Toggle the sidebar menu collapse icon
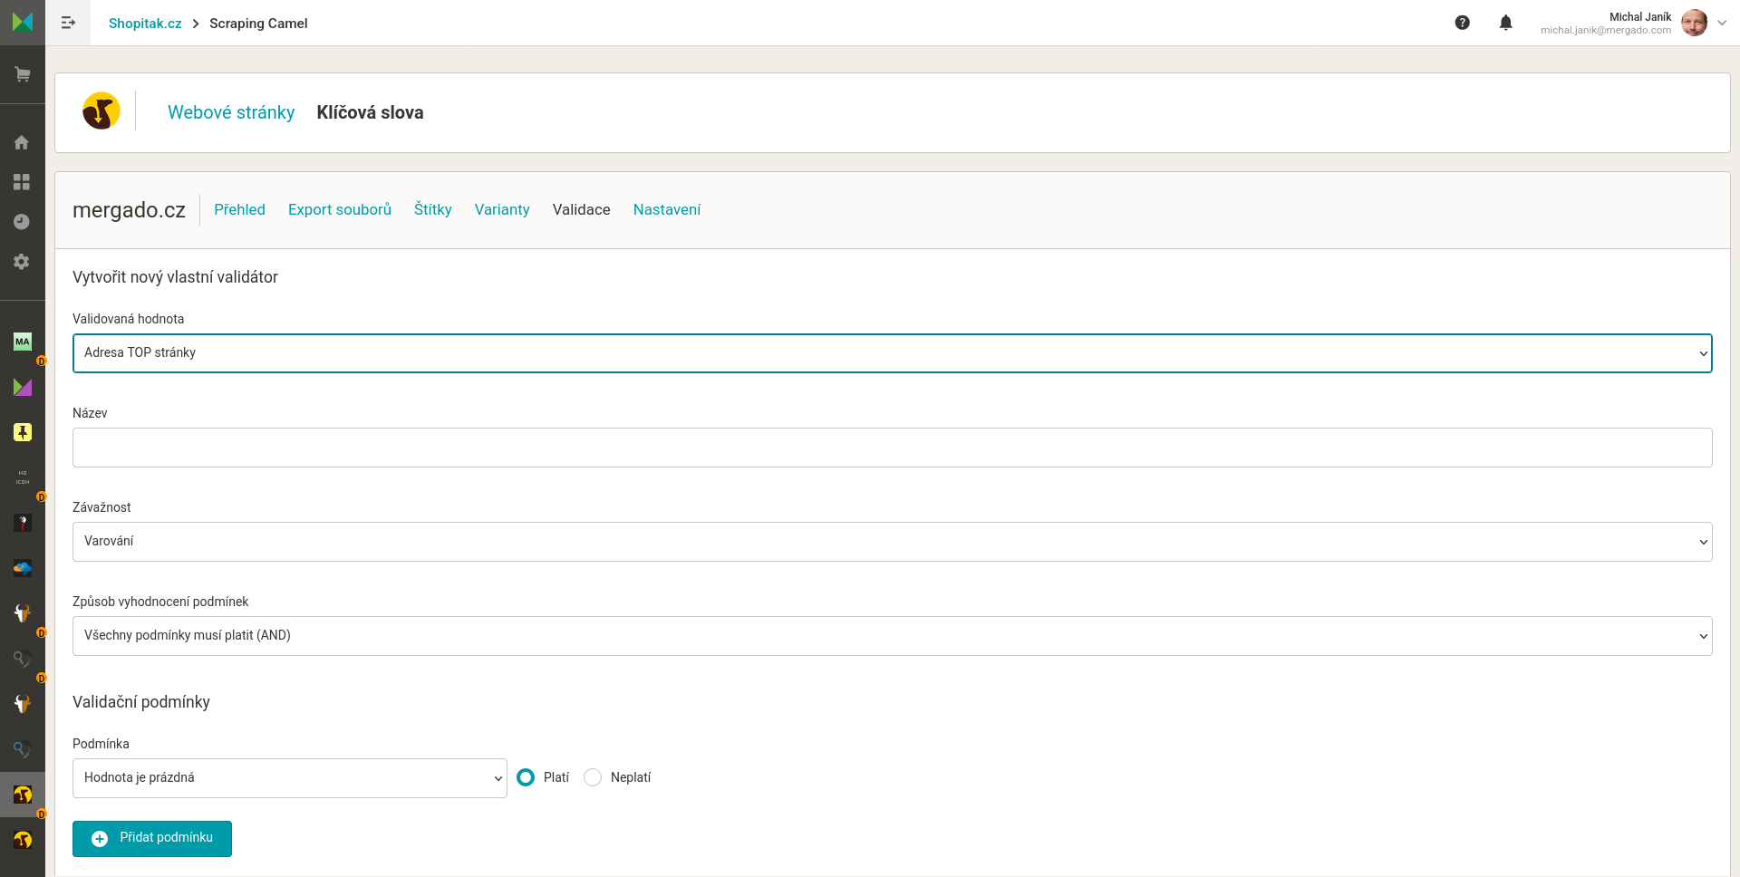This screenshot has width=1740, height=877. click(x=68, y=23)
